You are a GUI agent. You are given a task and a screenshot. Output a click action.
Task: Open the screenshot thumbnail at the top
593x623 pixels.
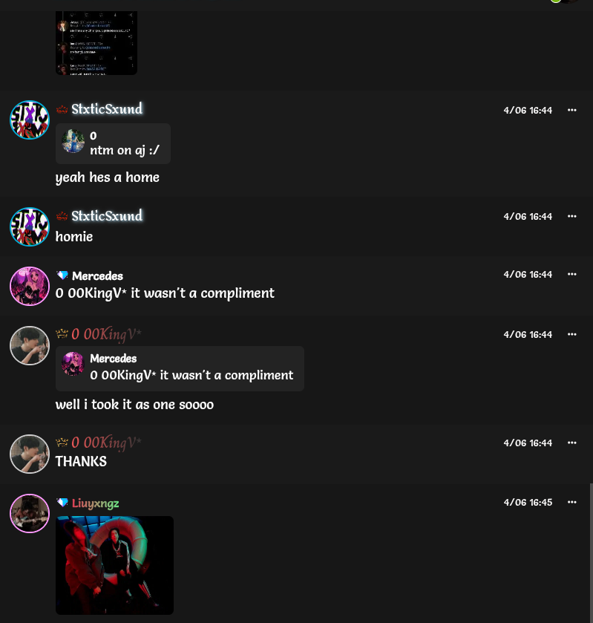[x=96, y=43]
